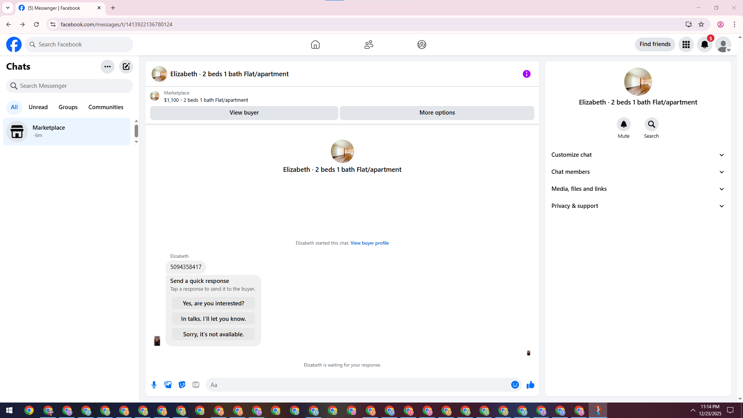
Task: Send a thumbs-up like
Action: (x=530, y=385)
